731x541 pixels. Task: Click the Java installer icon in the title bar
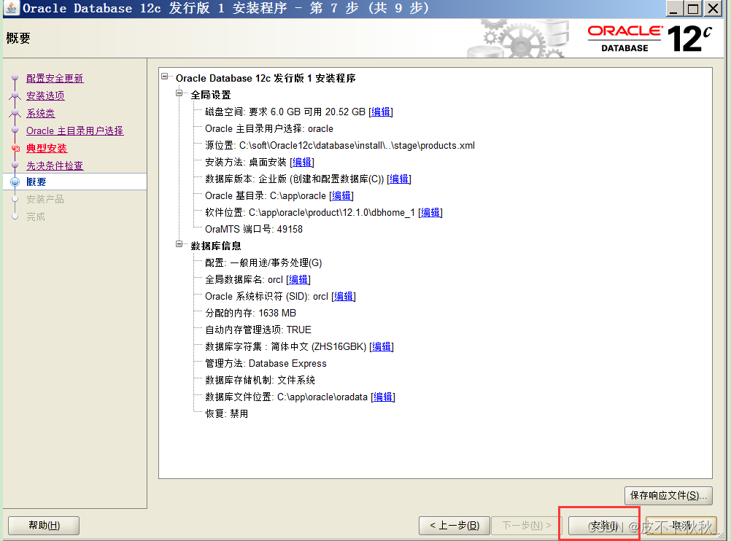(11, 8)
